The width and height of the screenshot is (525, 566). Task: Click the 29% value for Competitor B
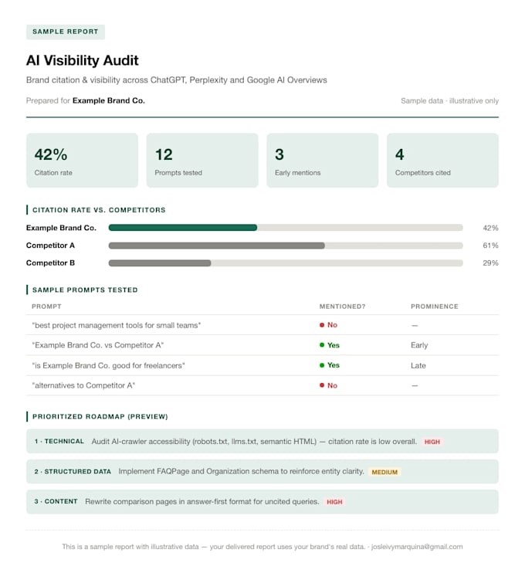(x=490, y=263)
